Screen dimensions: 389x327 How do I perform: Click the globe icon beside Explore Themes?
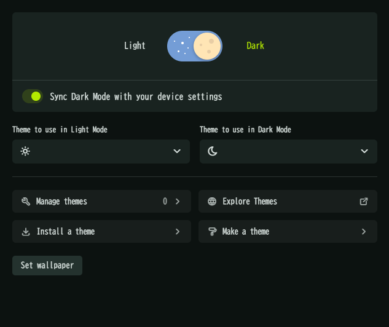coord(212,202)
